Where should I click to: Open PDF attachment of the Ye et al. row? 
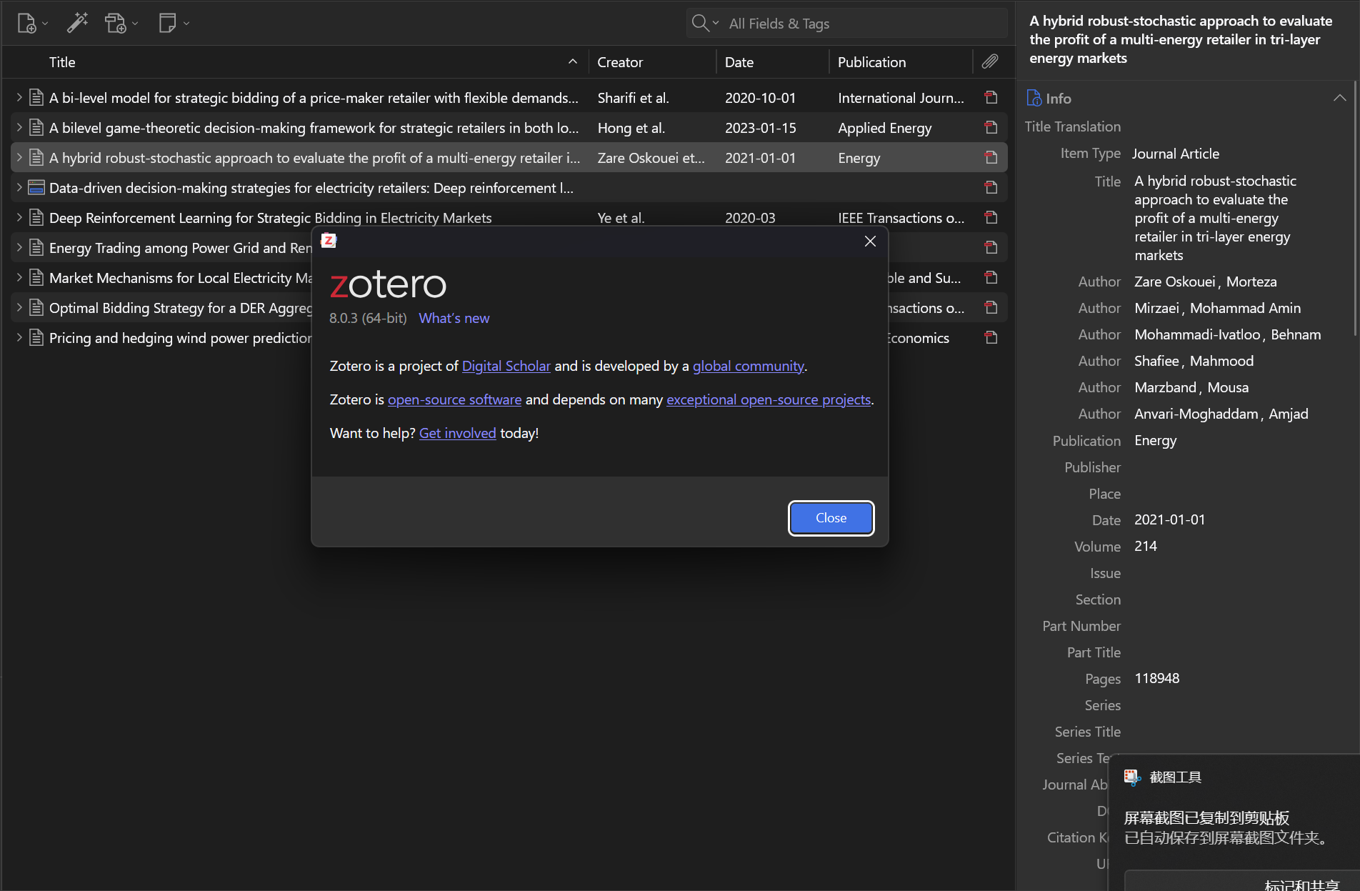(991, 217)
